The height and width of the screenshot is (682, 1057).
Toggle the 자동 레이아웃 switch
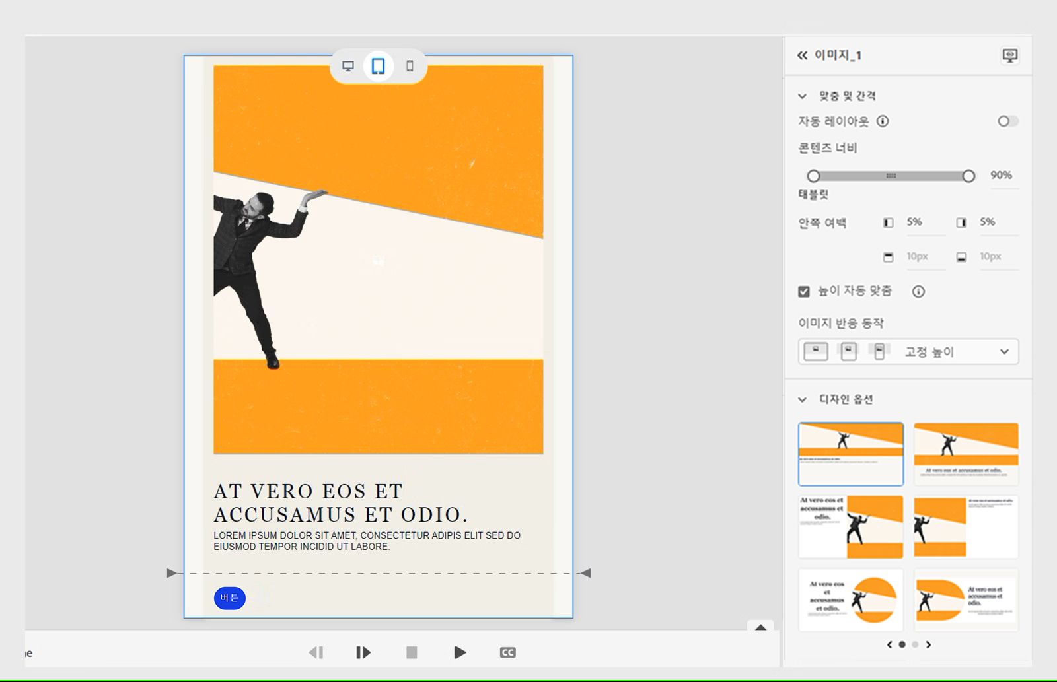tap(1007, 121)
